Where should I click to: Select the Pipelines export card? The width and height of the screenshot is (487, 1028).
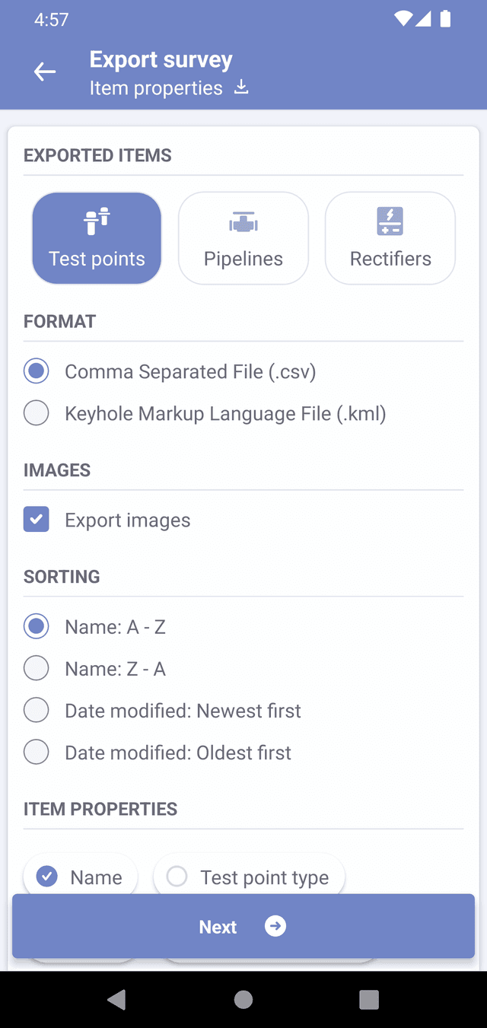click(x=243, y=238)
